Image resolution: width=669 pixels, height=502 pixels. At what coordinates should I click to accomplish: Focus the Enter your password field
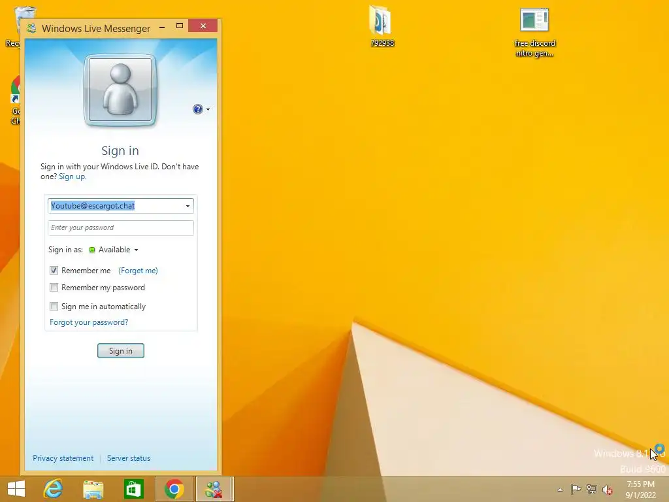tap(121, 227)
